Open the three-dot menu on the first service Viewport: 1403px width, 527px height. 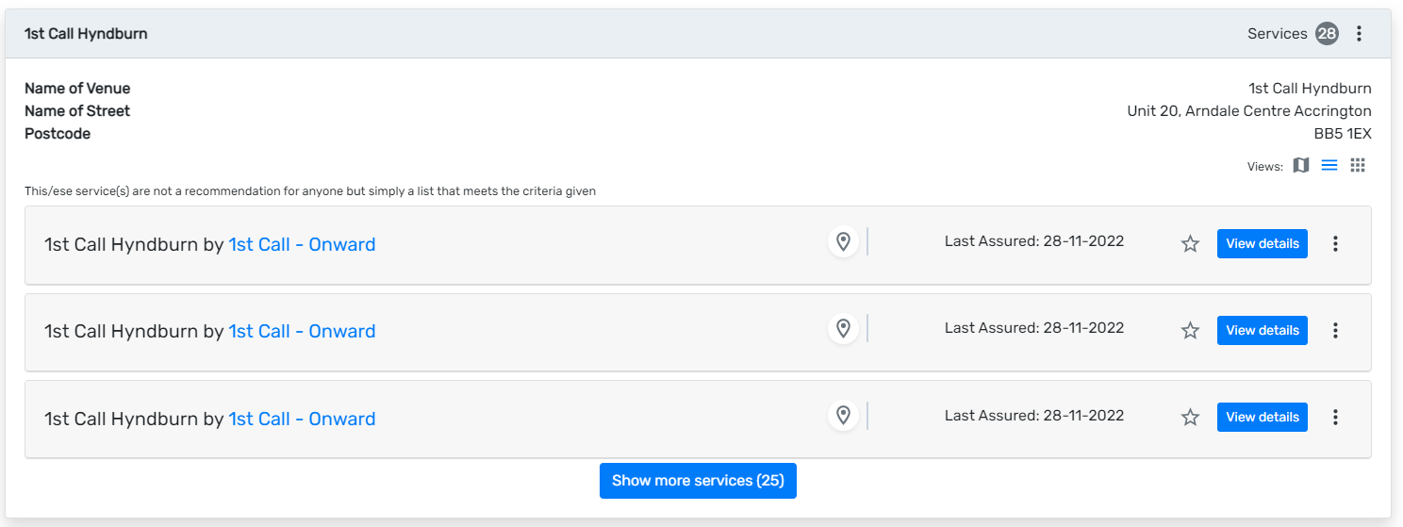[x=1335, y=244]
